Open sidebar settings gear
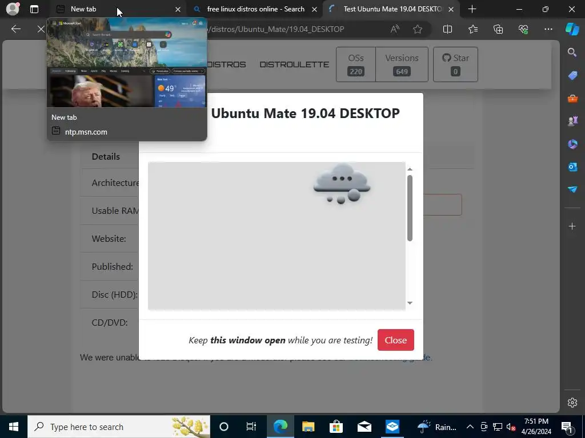 [x=572, y=403]
